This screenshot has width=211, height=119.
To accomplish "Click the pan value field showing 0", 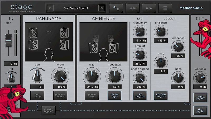I will pos(37,87).
